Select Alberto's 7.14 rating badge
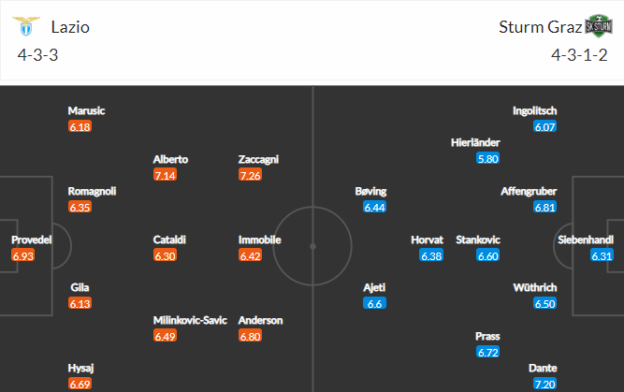Viewport: 624px width, 392px height. tap(166, 175)
